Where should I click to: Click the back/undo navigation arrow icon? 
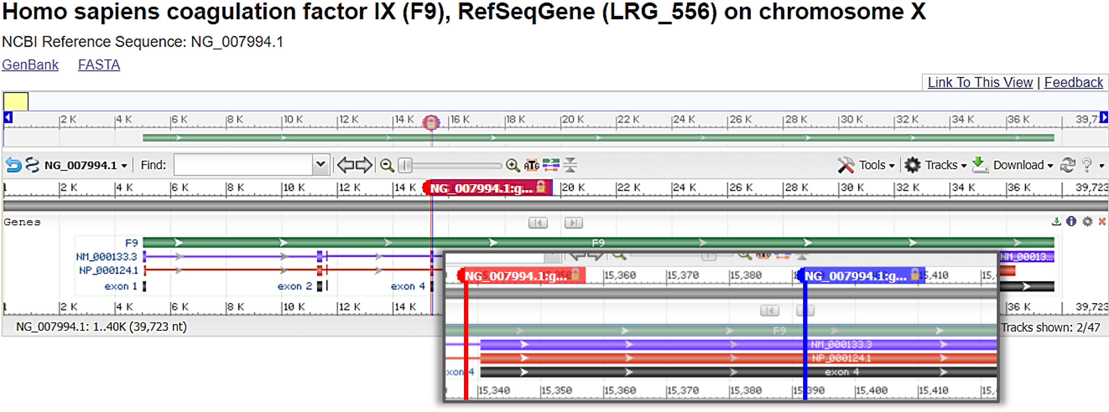coord(13,165)
